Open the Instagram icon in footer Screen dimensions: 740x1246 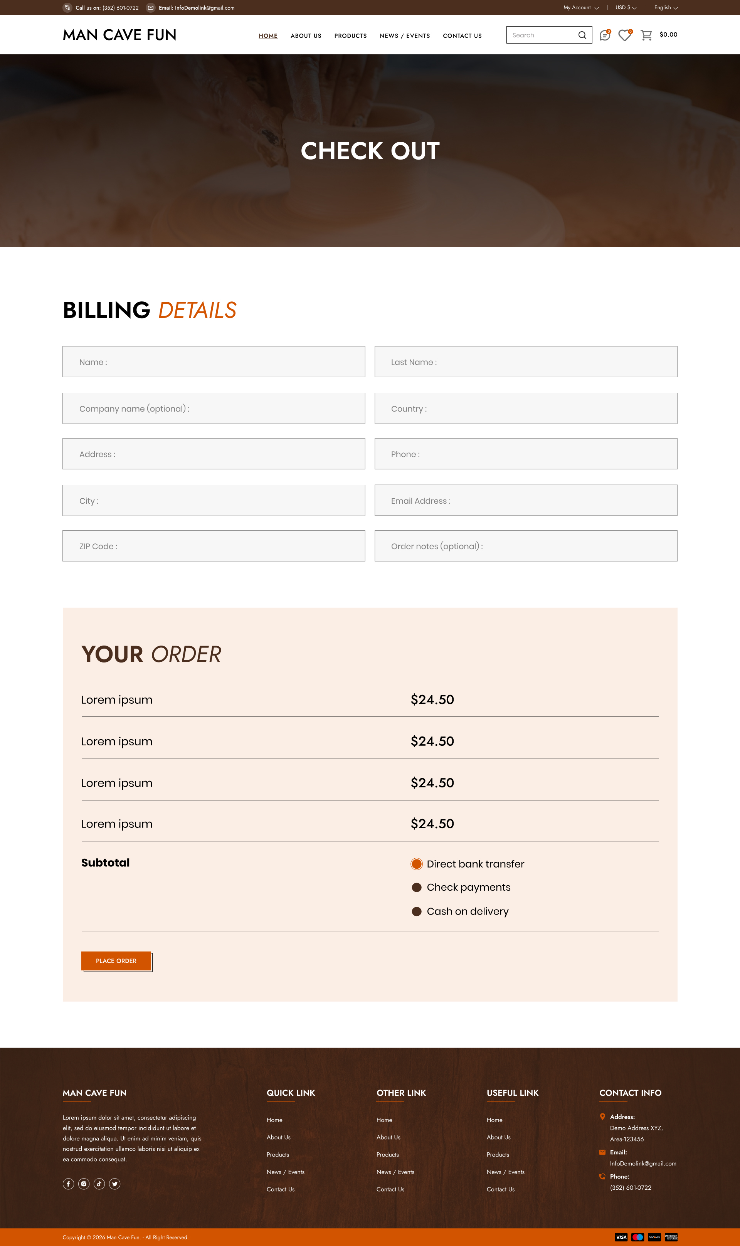[x=84, y=1184]
